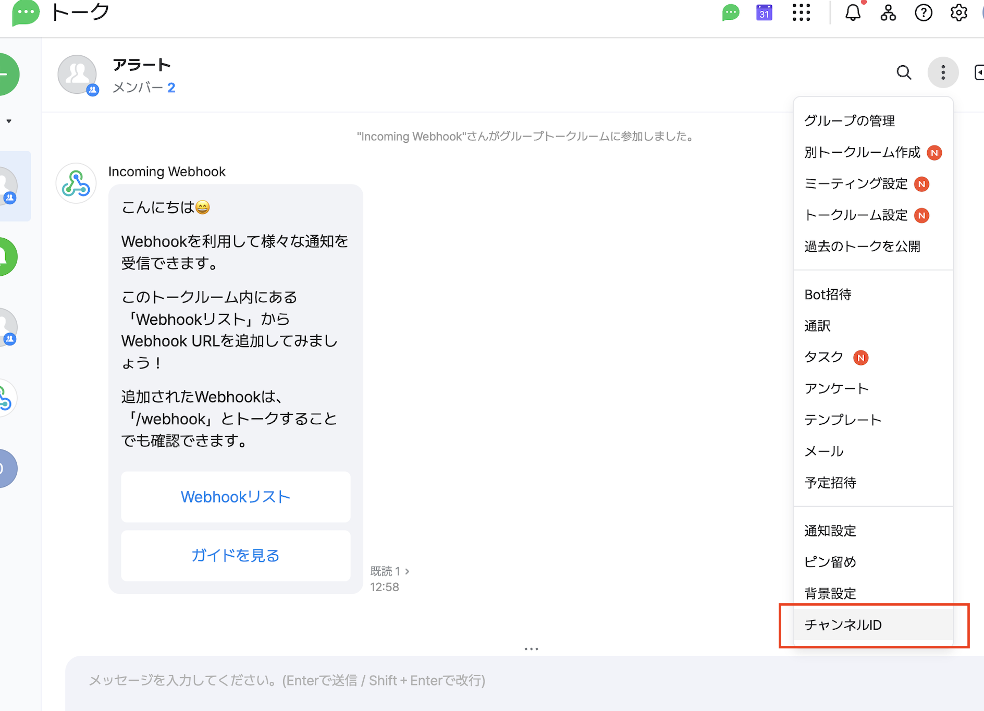
Task: Select 通訳 menu item
Action: pyautogui.click(x=873, y=326)
